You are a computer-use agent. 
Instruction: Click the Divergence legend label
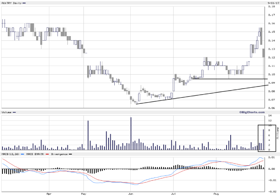pyautogui.click(x=58, y=154)
